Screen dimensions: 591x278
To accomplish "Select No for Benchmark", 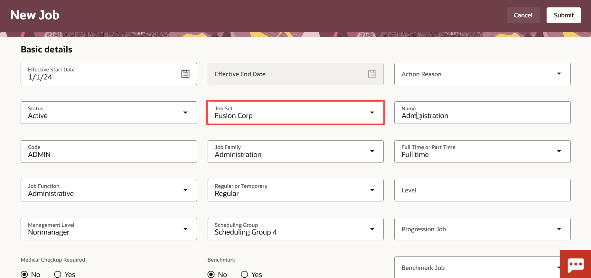I will (211, 274).
